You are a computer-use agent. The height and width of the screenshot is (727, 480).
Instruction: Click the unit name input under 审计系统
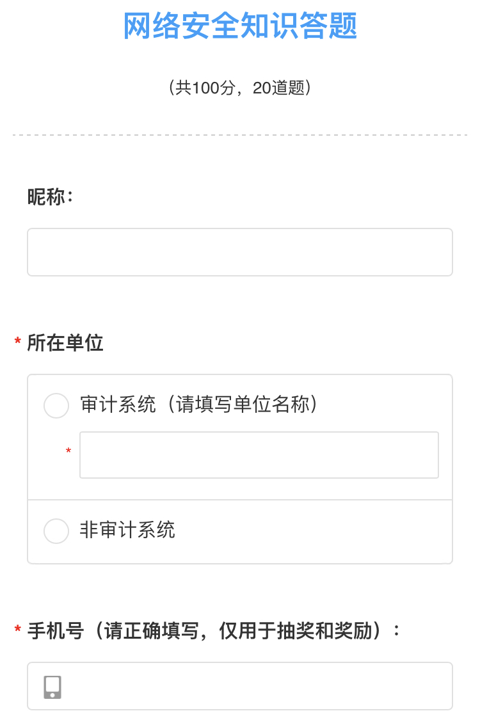point(259,455)
